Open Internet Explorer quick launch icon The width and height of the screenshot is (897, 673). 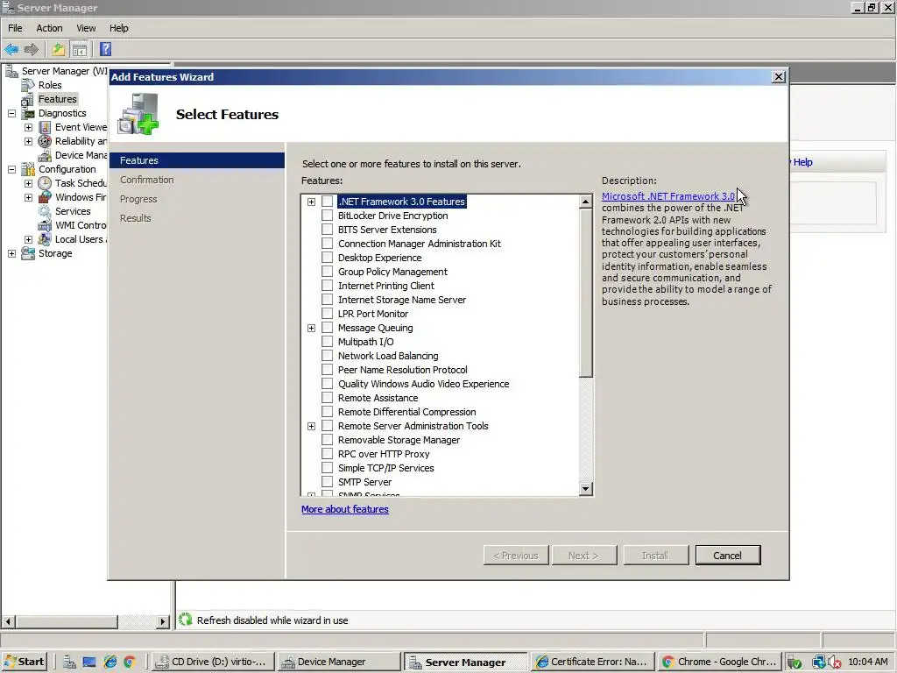point(109,662)
